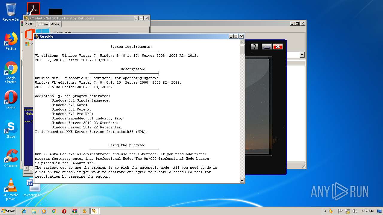Open Skype desktop shortcut
Screen dimensions: 383x215
coord(11,129)
